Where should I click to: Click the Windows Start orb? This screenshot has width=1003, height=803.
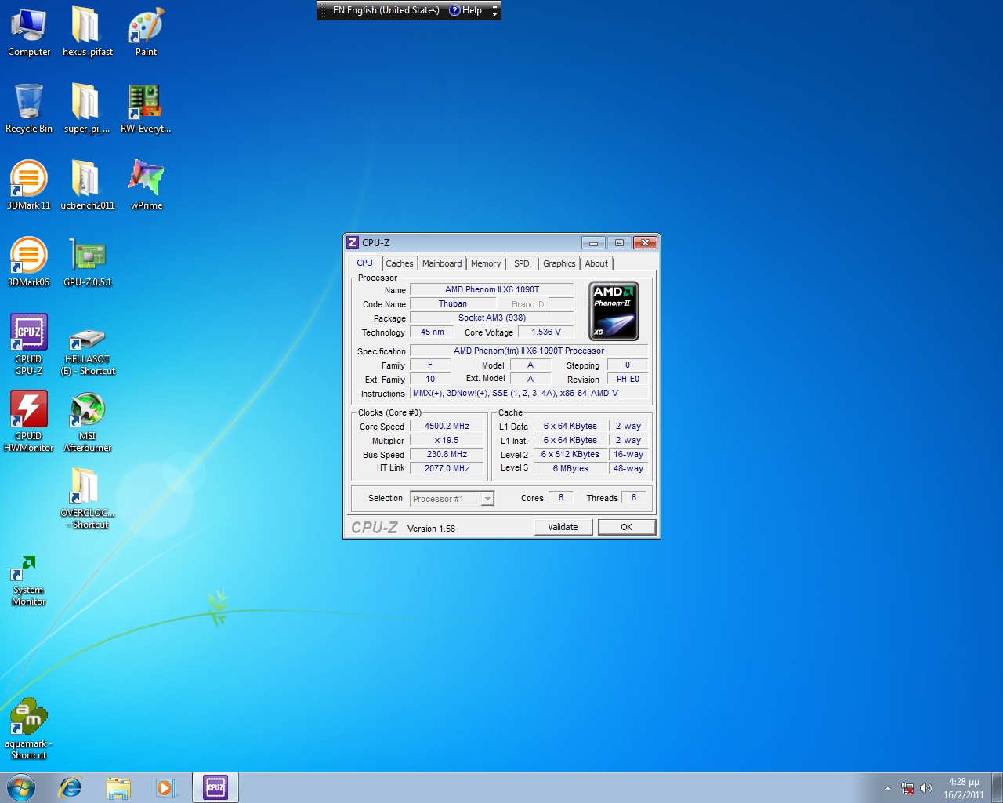(21, 787)
